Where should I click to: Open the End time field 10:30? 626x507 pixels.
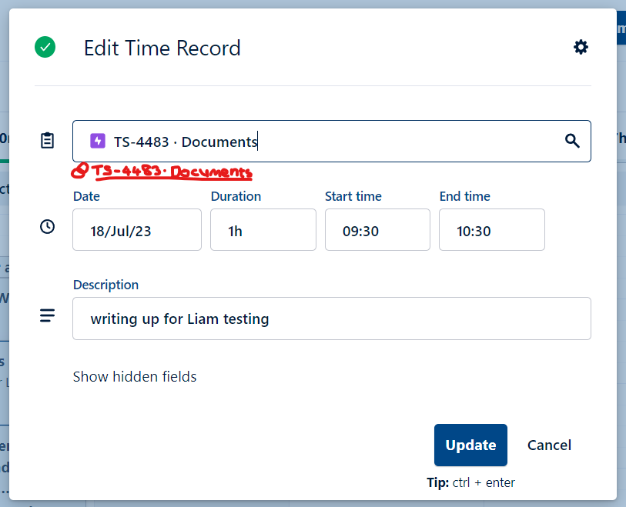tap(491, 230)
